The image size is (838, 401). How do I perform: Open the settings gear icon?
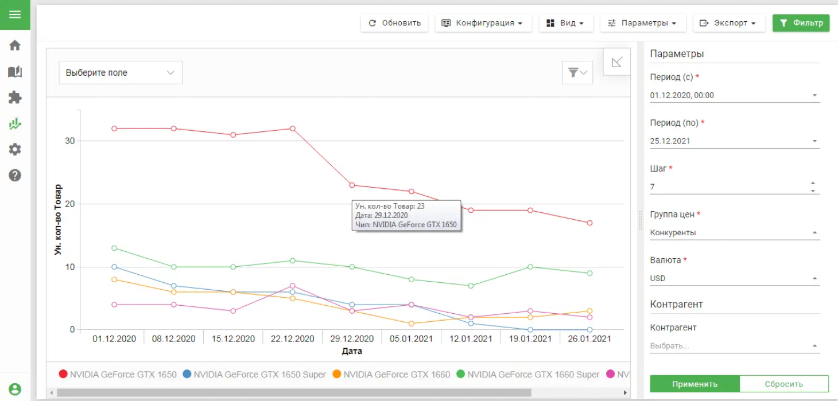pyautogui.click(x=15, y=150)
